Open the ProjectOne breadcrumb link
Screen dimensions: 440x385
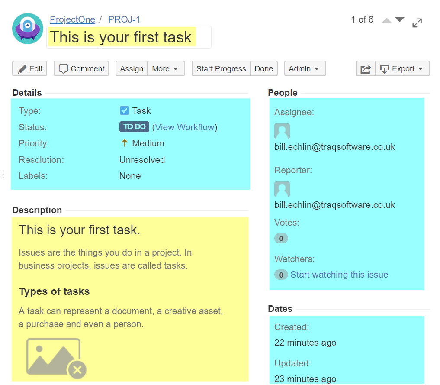tap(72, 19)
